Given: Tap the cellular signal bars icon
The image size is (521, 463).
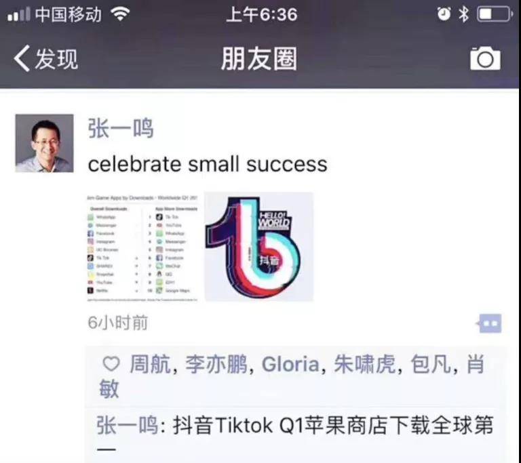Looking at the screenshot, I should (x=19, y=14).
